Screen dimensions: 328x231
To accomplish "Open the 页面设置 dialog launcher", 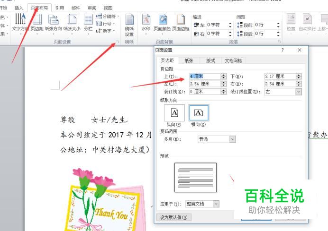I will [118, 42].
